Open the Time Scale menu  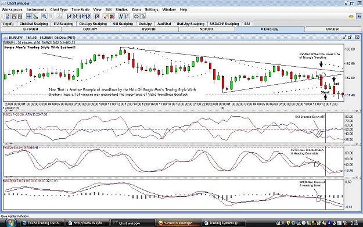click(80, 9)
